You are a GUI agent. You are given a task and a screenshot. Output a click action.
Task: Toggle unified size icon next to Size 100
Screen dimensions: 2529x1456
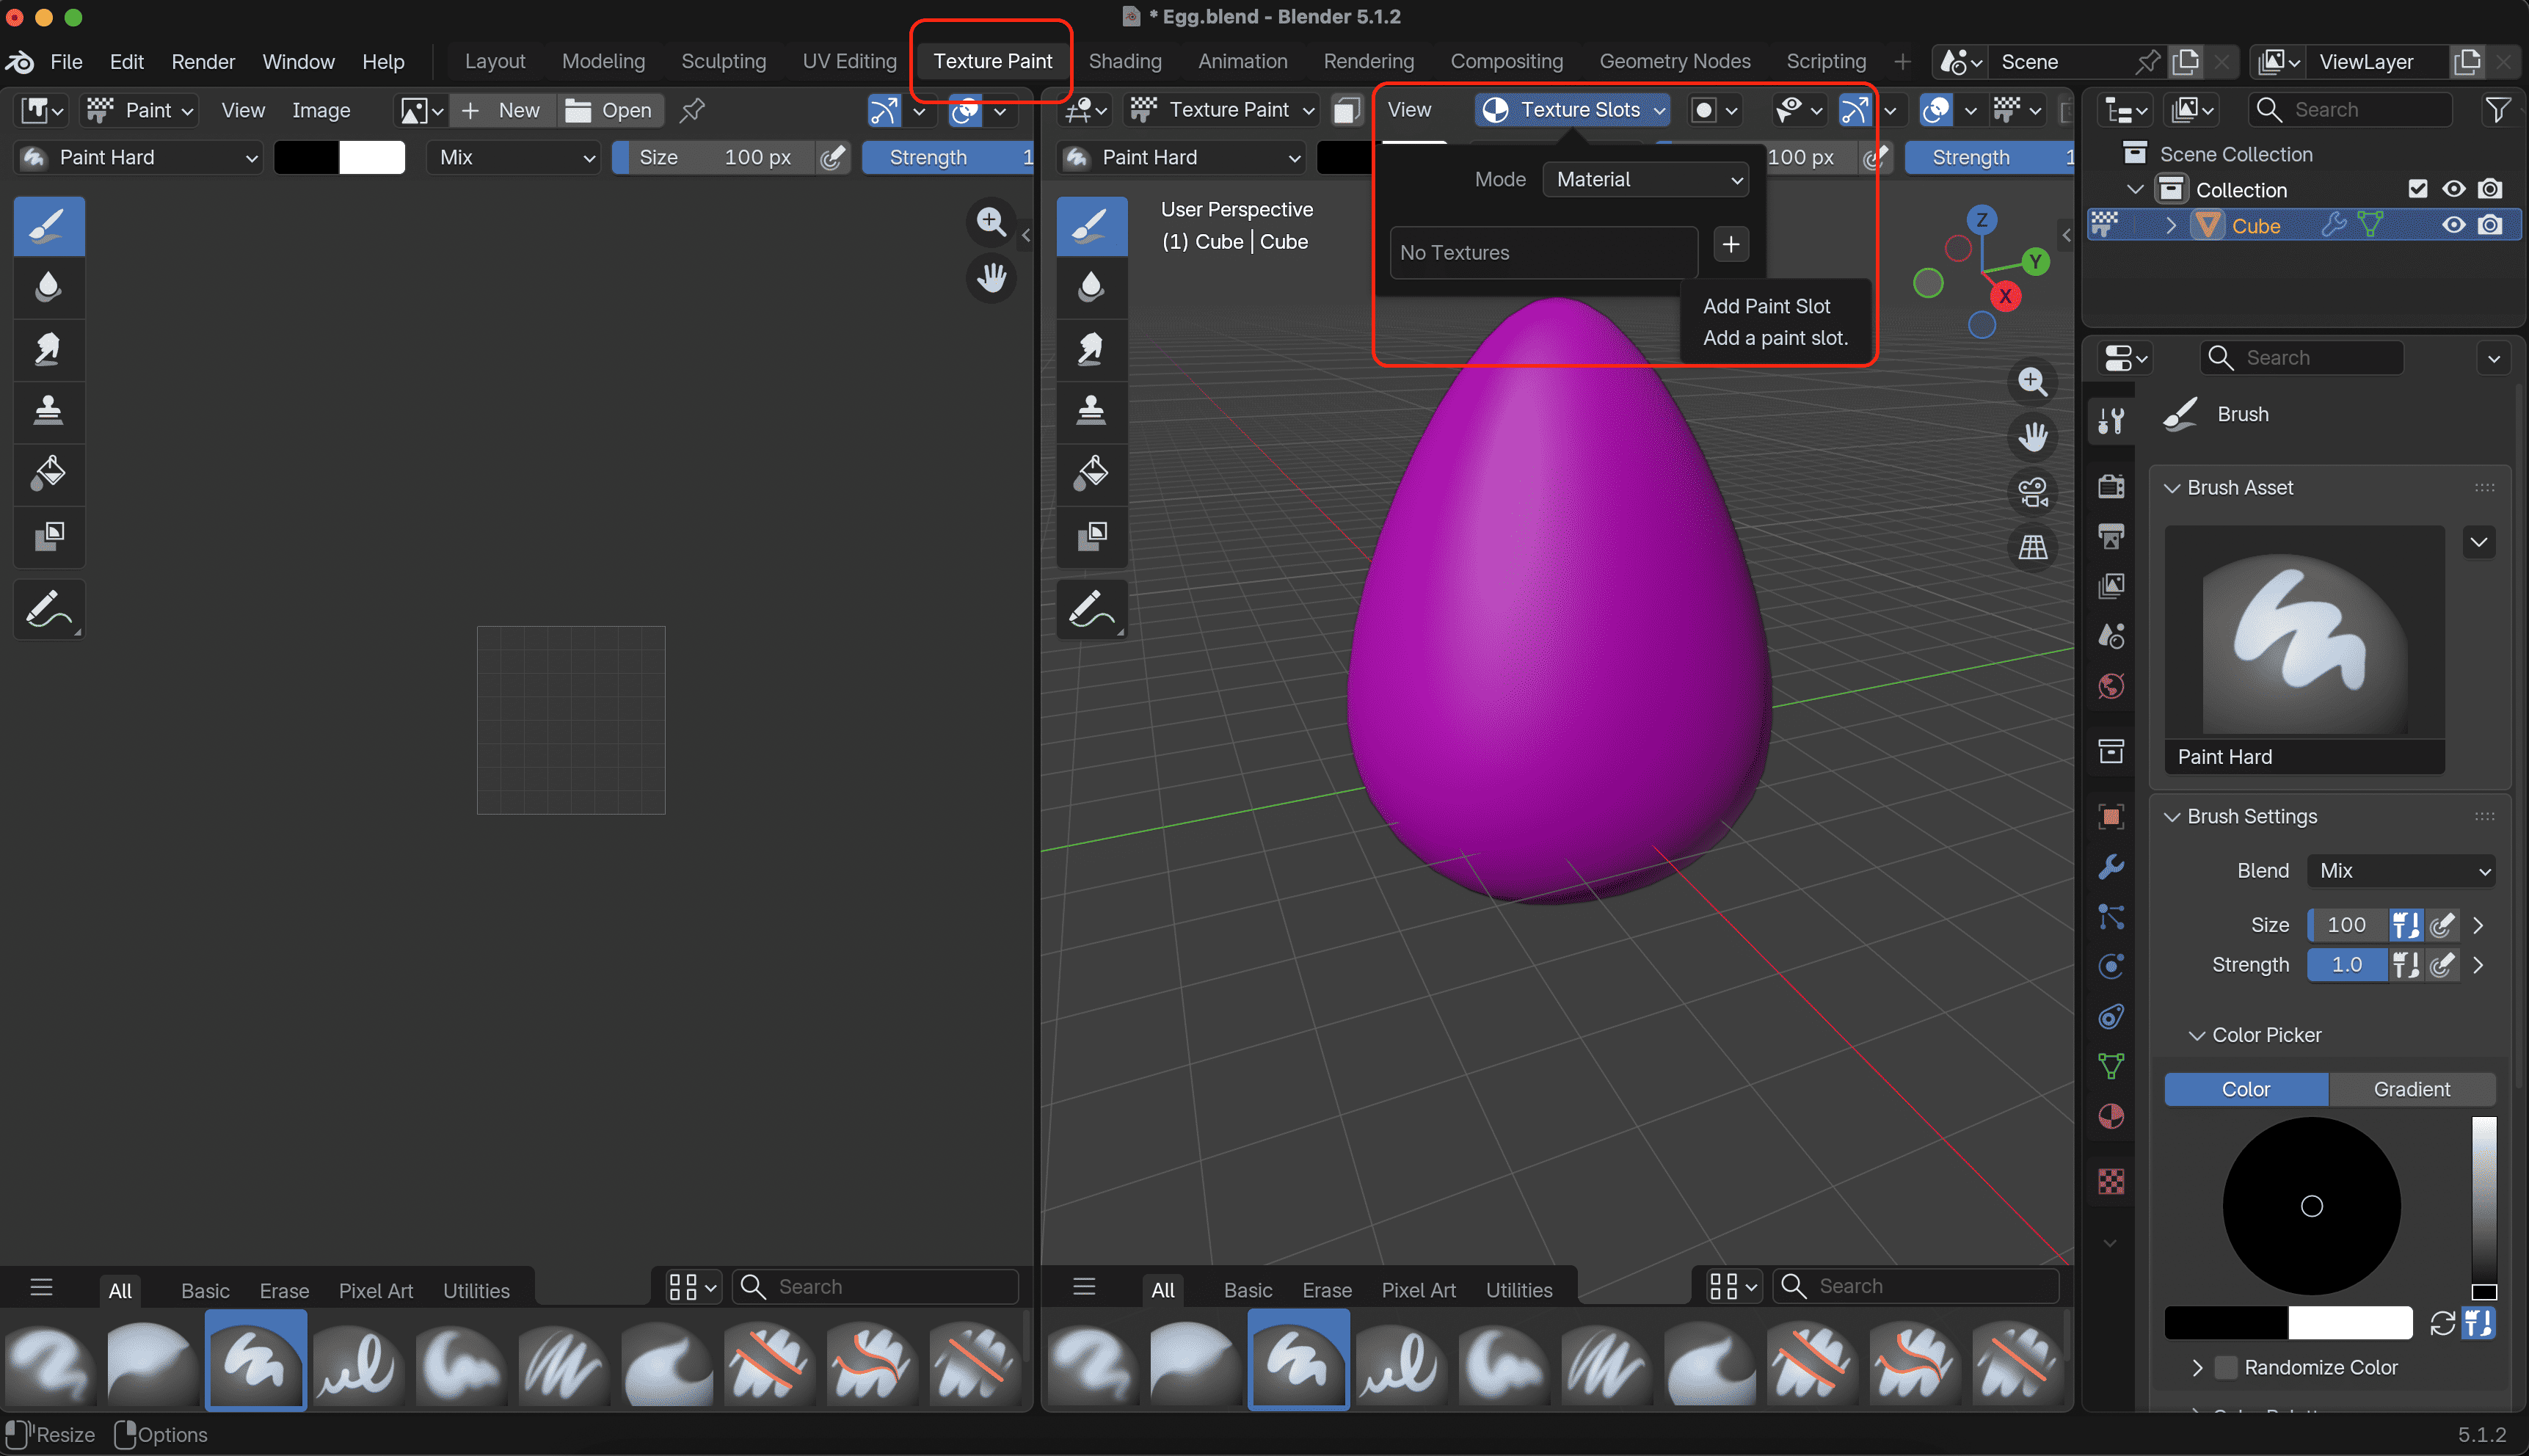click(x=2406, y=925)
